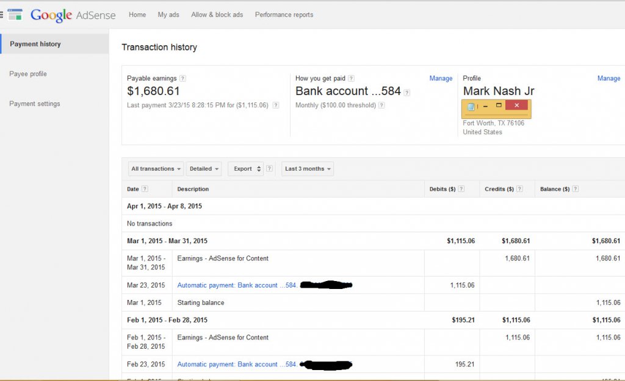Expand the Last 3 months date range dropdown
Viewport: 625px width, 381px height.
click(308, 169)
